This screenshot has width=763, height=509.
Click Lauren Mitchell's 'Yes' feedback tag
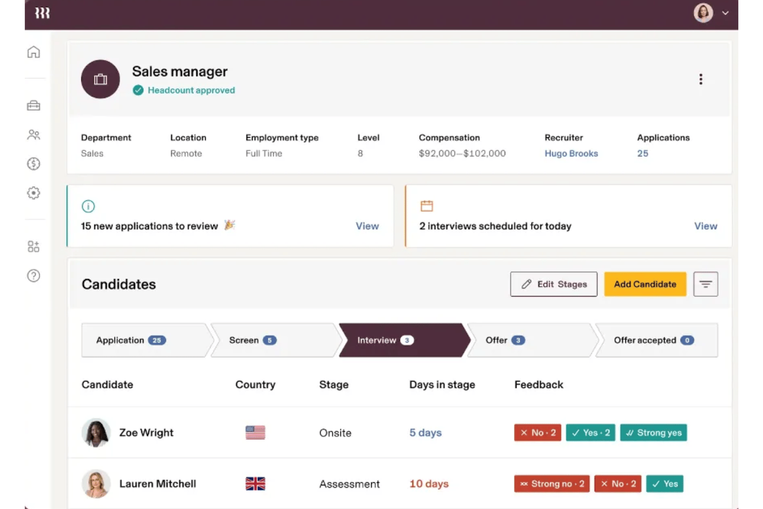pyautogui.click(x=665, y=484)
